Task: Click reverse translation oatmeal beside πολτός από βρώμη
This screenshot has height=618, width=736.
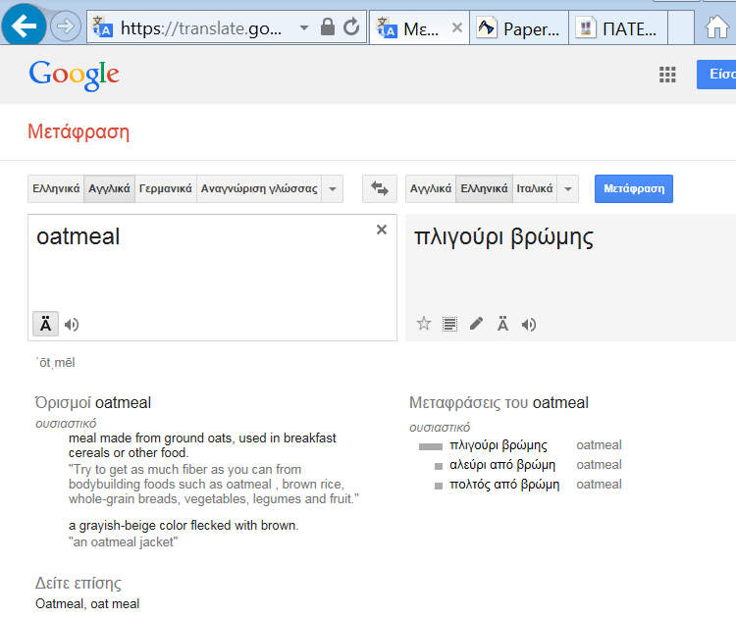Action: point(599,485)
